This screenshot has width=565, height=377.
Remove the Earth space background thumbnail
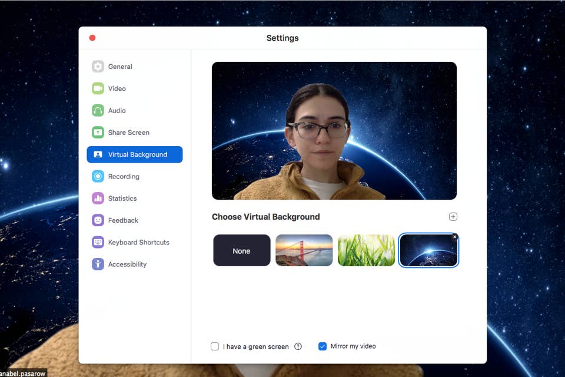point(455,237)
